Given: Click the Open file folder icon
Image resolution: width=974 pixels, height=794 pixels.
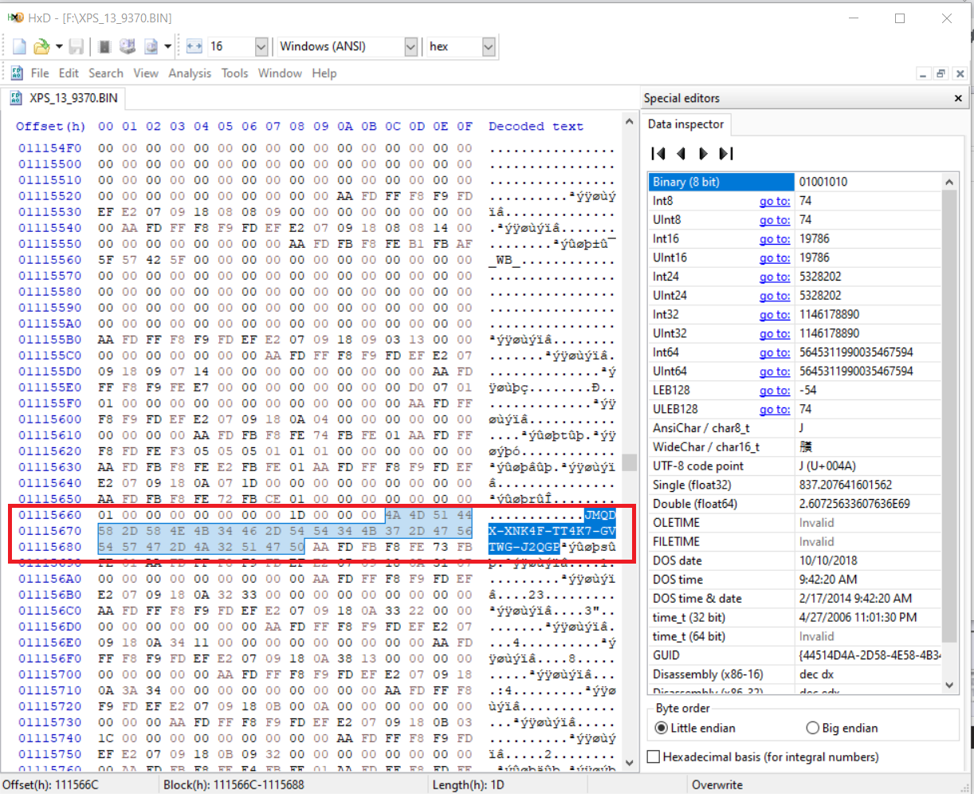Looking at the screenshot, I should click(x=41, y=47).
